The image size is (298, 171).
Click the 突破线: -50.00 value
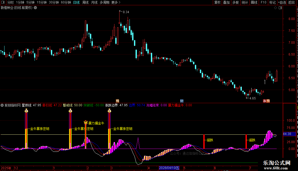point(94,105)
